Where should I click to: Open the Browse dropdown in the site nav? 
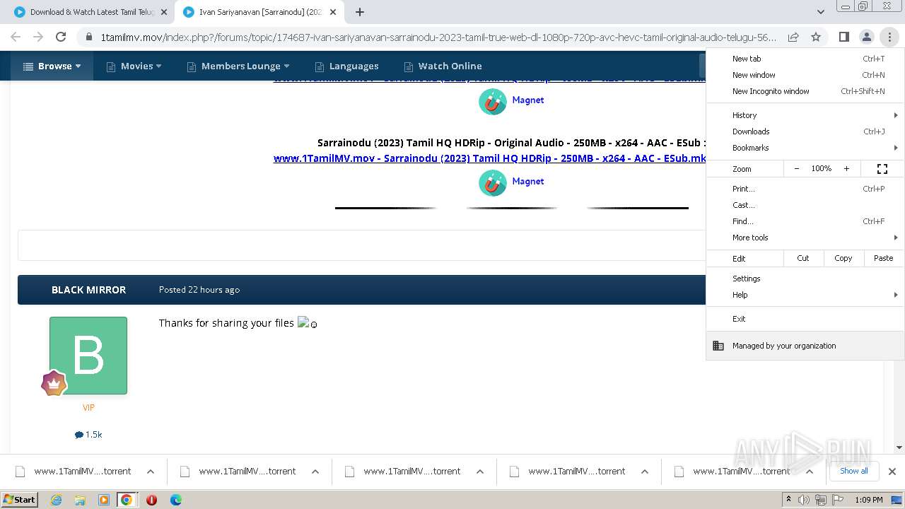[x=52, y=66]
